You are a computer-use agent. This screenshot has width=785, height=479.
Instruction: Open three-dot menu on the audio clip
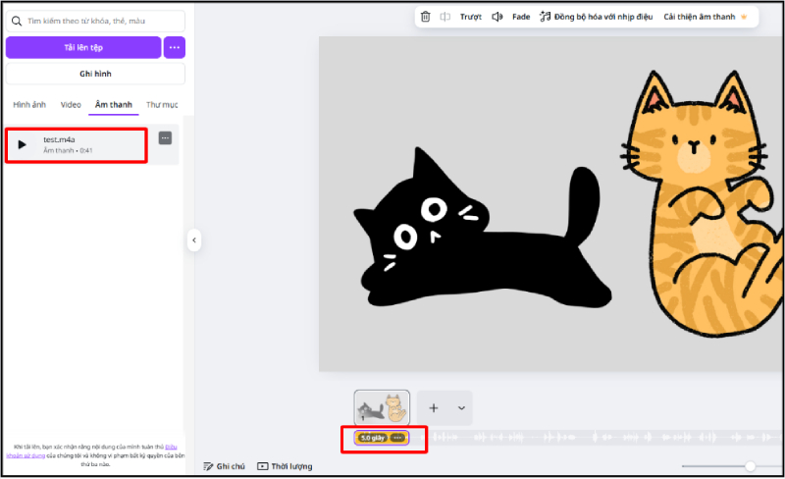397,438
